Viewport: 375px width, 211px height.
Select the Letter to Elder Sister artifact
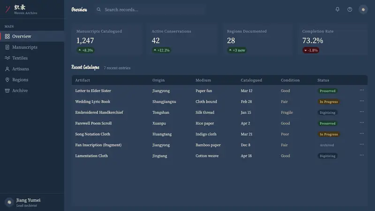point(93,90)
